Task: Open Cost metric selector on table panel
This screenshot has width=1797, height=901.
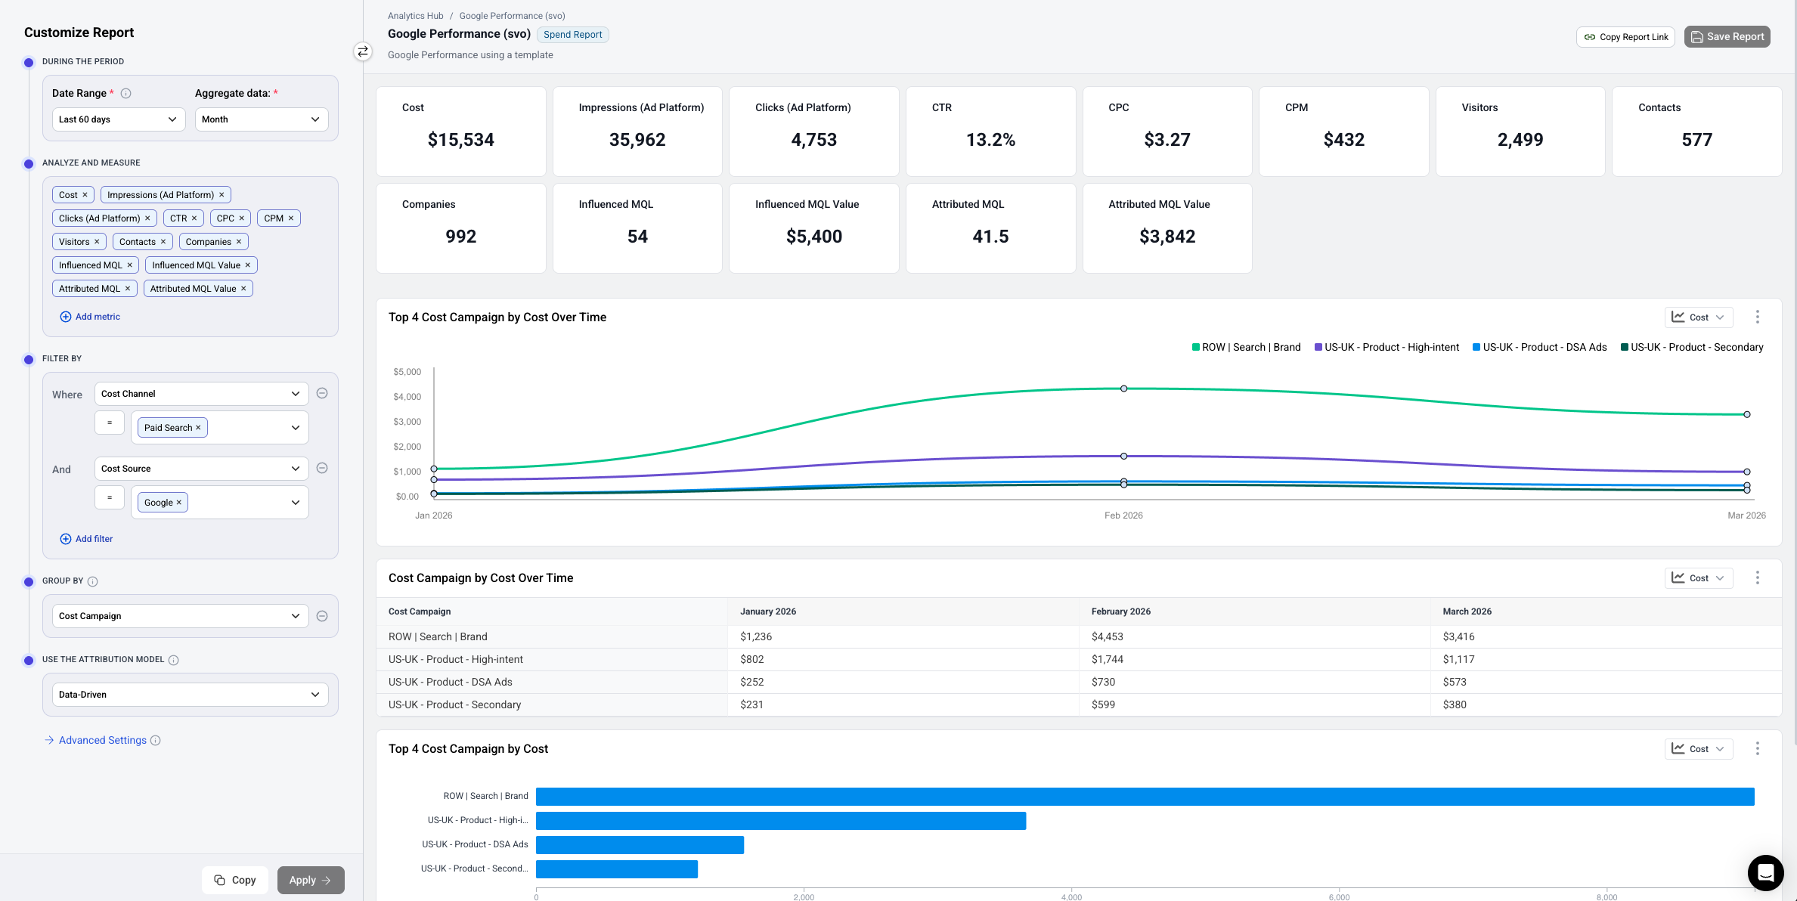Action: pyautogui.click(x=1698, y=578)
